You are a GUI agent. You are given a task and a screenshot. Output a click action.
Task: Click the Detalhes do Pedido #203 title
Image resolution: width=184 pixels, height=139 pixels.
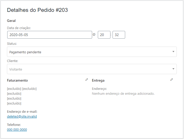click(x=37, y=10)
